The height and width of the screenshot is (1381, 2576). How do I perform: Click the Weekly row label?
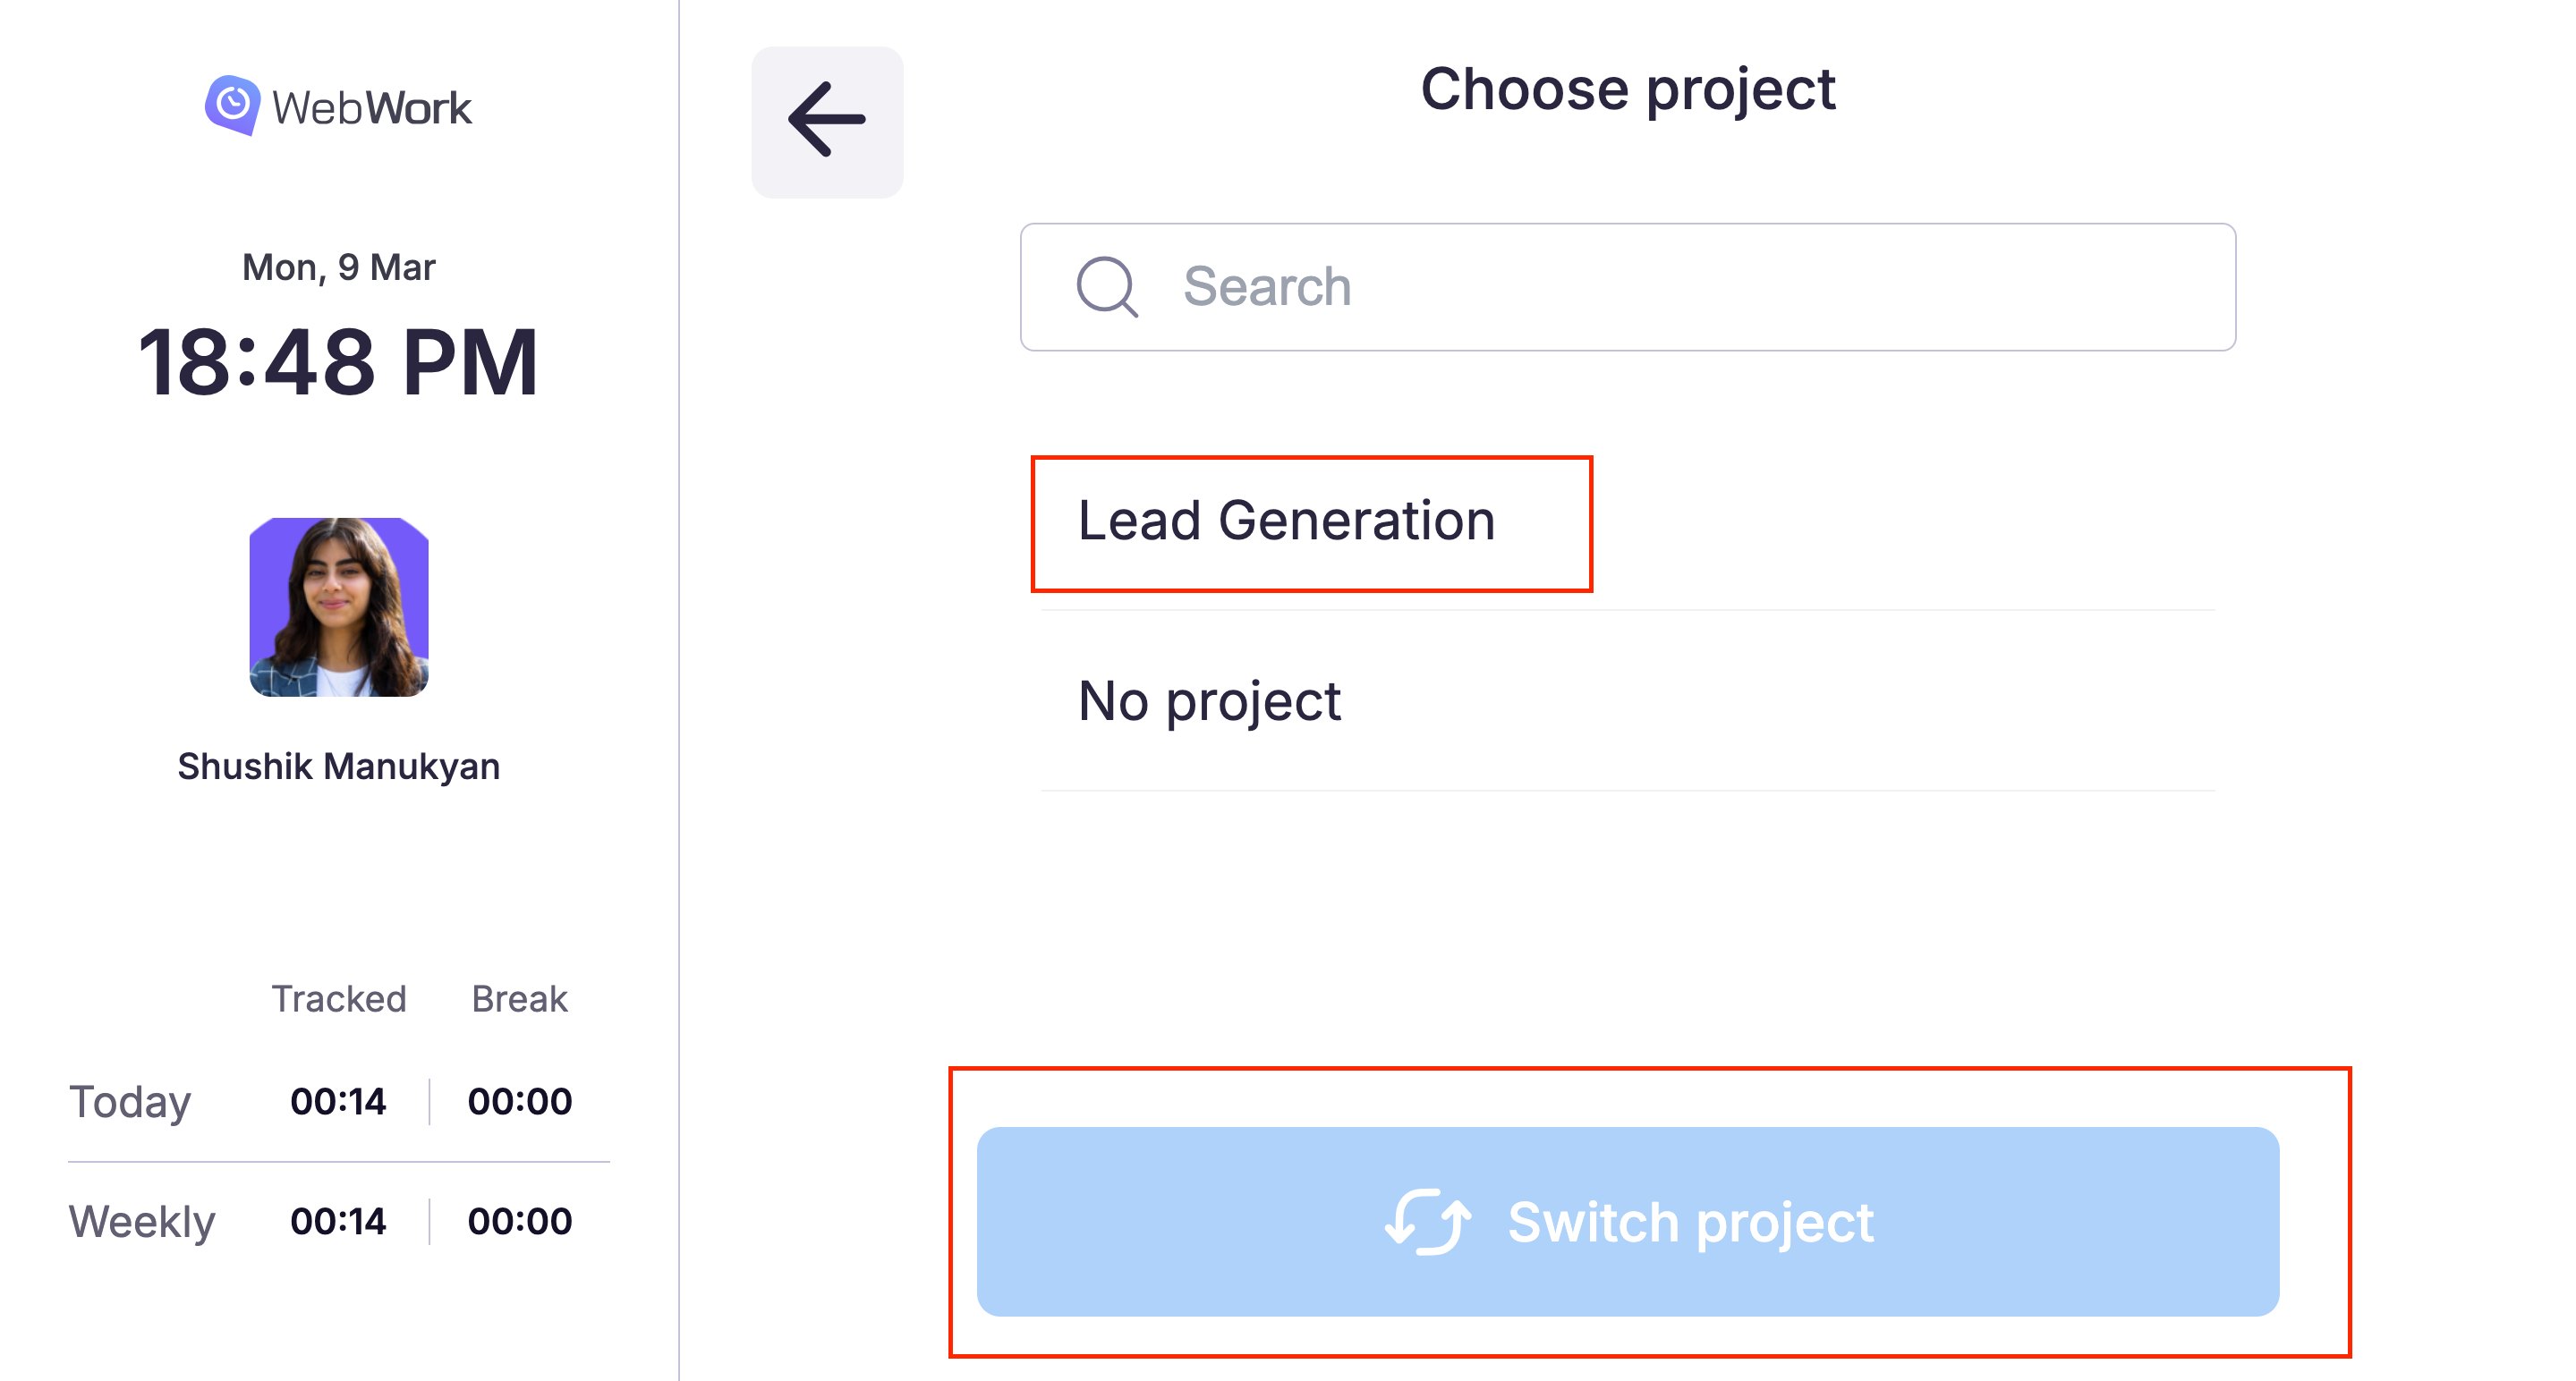coord(142,1221)
